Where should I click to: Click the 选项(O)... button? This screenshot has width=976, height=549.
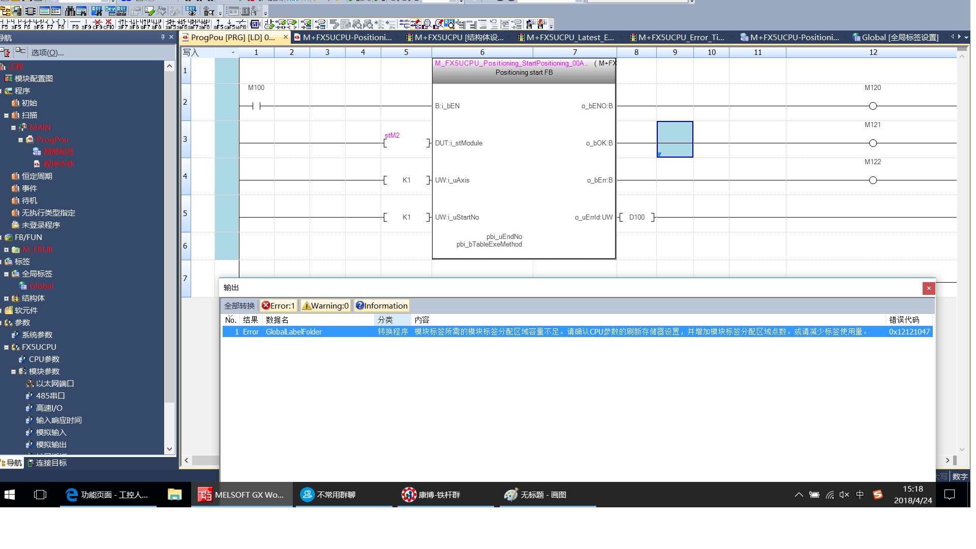47,52
